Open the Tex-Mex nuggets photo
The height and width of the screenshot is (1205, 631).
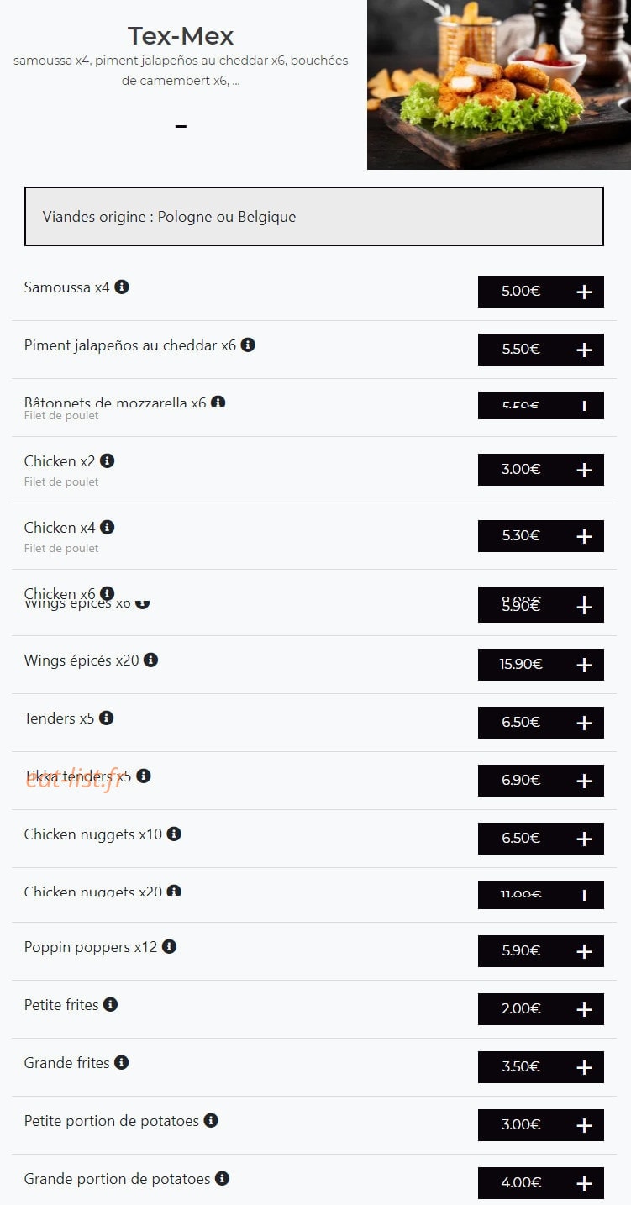pos(499,84)
